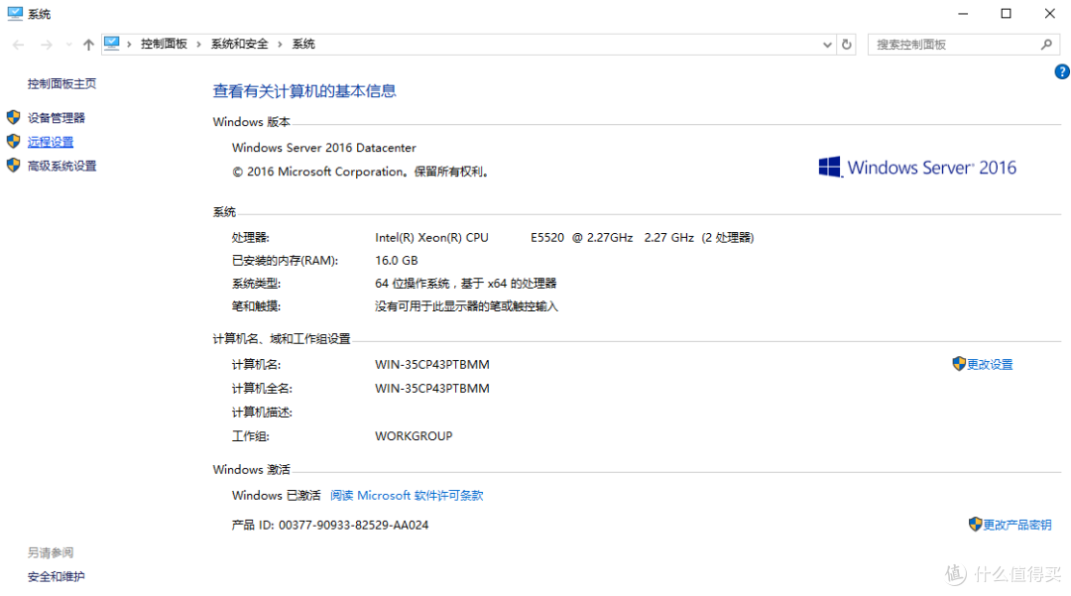Click the Back navigation arrow

(19, 45)
